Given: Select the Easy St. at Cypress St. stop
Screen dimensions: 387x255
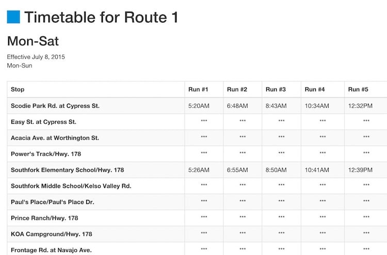Looking at the screenshot, I should 43,122.
